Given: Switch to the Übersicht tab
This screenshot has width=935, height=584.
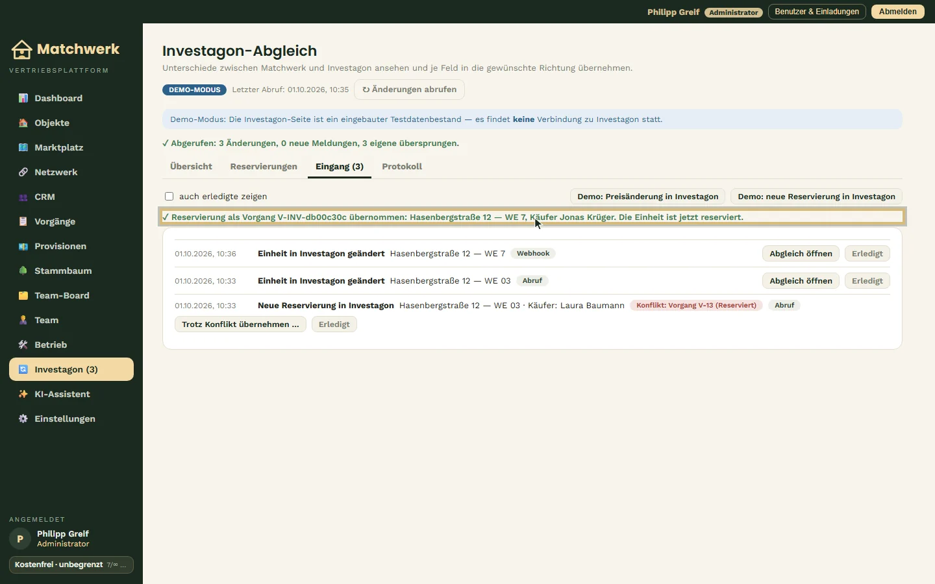Looking at the screenshot, I should pos(191,167).
